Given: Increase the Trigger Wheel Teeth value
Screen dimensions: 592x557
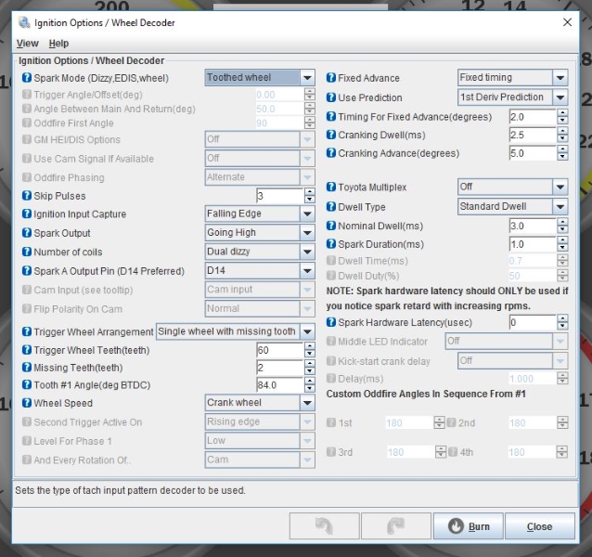Looking at the screenshot, I should coord(310,346).
